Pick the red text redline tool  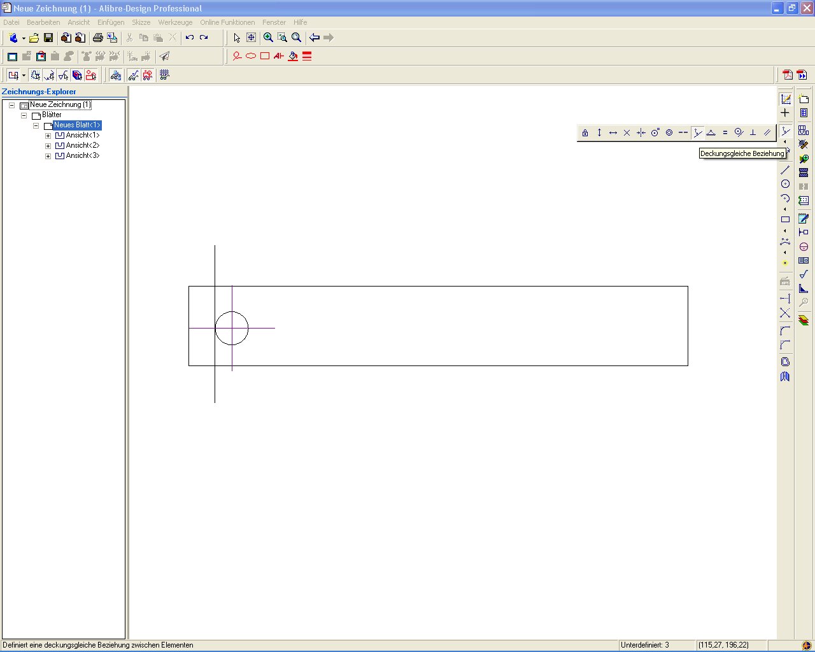click(279, 57)
